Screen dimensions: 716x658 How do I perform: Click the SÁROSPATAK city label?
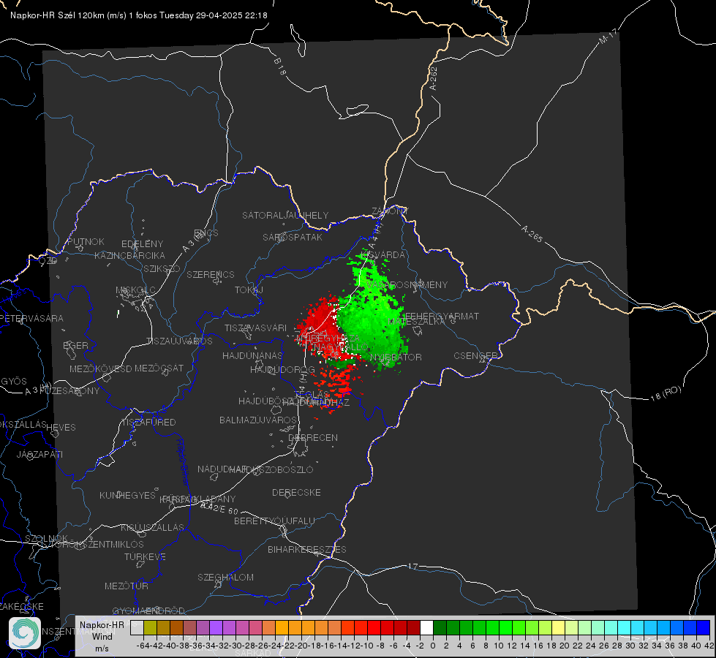[x=293, y=237]
